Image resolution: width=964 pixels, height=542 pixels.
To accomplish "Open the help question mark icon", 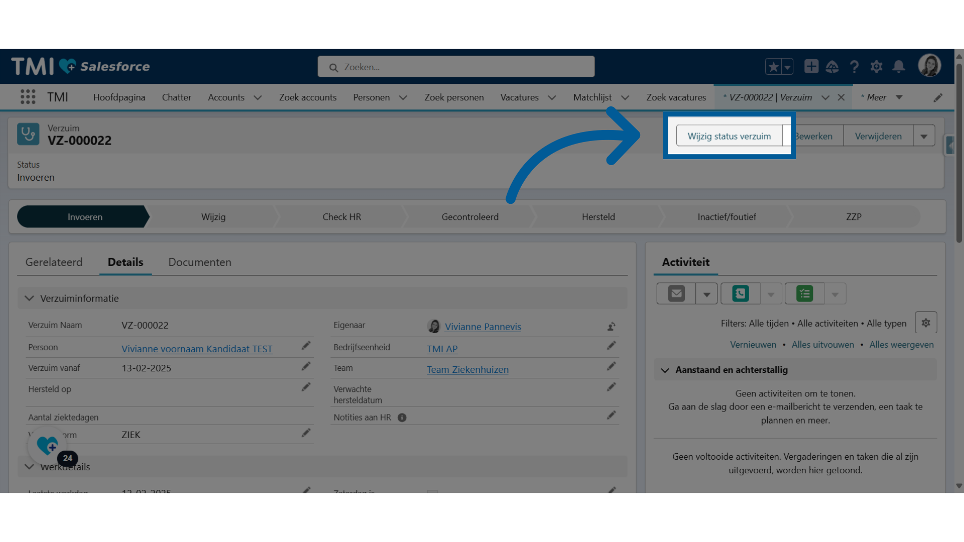I will [854, 66].
